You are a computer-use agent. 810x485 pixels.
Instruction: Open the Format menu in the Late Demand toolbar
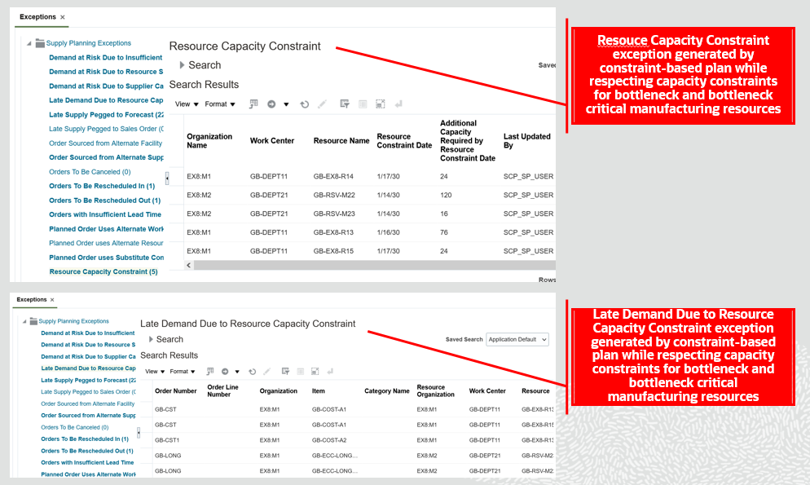[183, 372]
